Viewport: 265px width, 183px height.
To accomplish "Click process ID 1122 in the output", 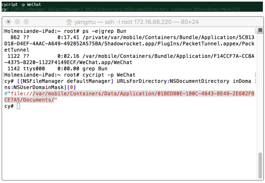I will (14, 56).
